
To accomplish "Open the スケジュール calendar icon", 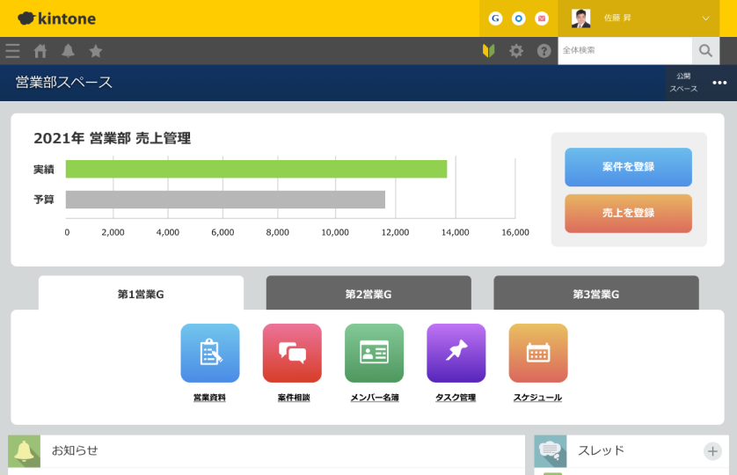I will click(537, 353).
